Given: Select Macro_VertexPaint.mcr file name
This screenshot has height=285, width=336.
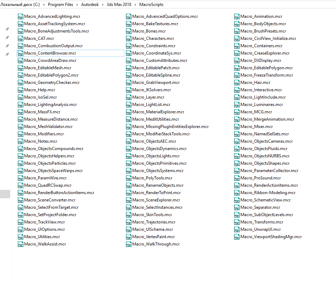Looking at the screenshot, I should (x=154, y=237).
